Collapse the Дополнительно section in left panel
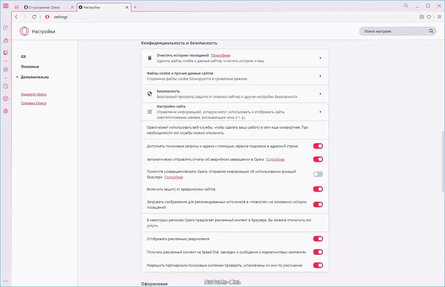Screen dimensions: 445x287 (17, 77)
